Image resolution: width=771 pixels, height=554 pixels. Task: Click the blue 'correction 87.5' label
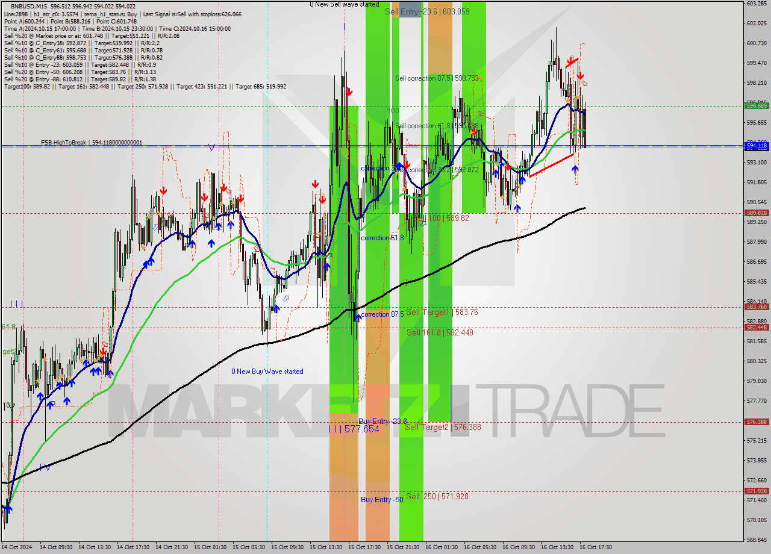click(382, 314)
